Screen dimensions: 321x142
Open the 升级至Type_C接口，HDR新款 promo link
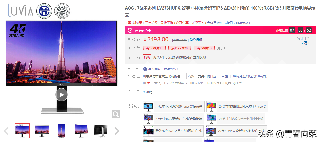click(x=229, y=23)
